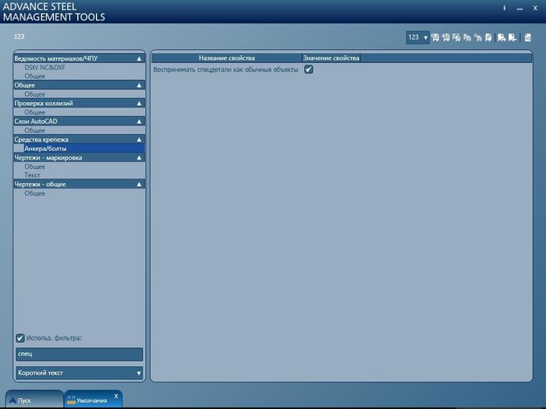546x409 pixels.
Task: Click the 'Название свойства' column header
Action: point(227,58)
